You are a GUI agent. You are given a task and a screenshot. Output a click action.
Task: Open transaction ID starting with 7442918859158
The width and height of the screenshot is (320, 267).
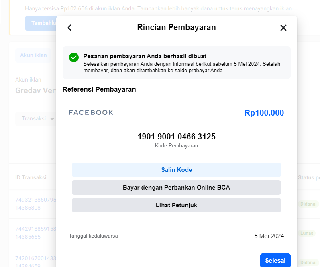pyautogui.click(x=36, y=233)
